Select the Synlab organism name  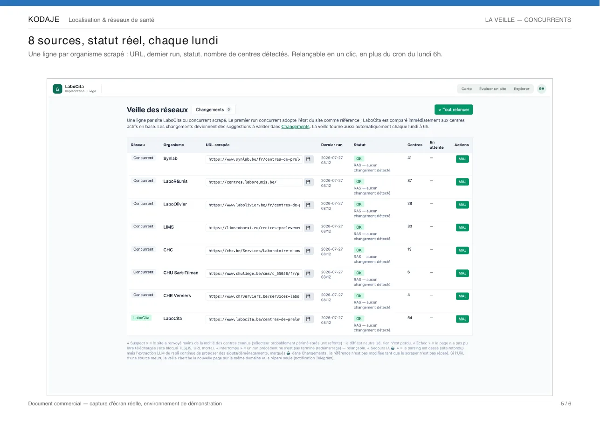tap(170, 158)
